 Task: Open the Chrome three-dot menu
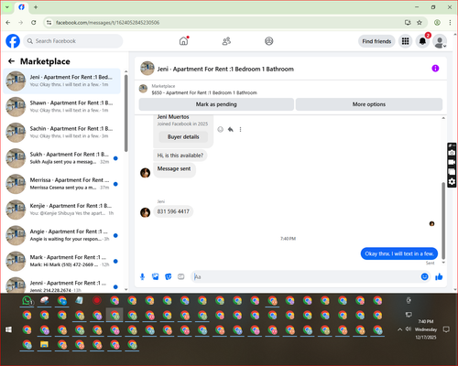[450, 23]
